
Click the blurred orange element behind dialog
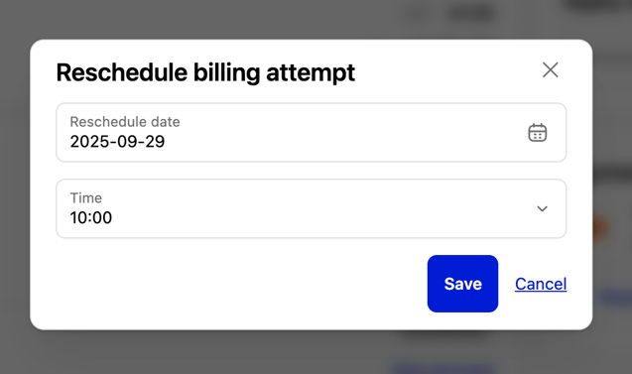pos(599,228)
